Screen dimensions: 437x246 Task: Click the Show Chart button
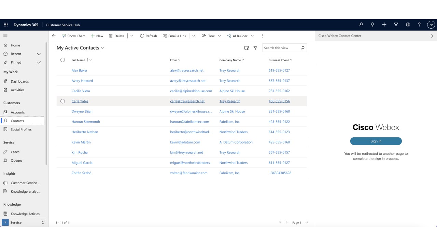click(73, 36)
